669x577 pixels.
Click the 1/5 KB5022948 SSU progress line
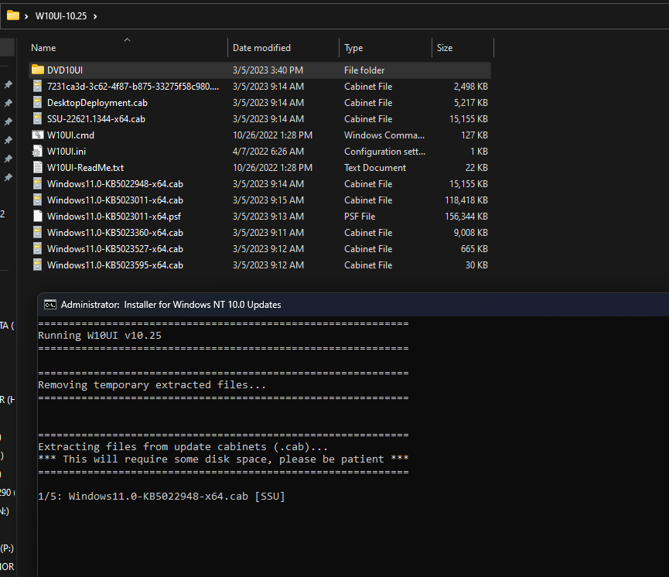162,497
